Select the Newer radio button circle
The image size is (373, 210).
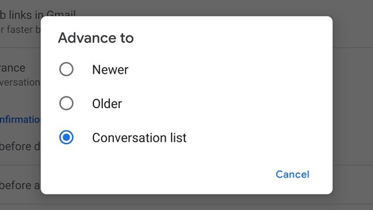(x=66, y=69)
